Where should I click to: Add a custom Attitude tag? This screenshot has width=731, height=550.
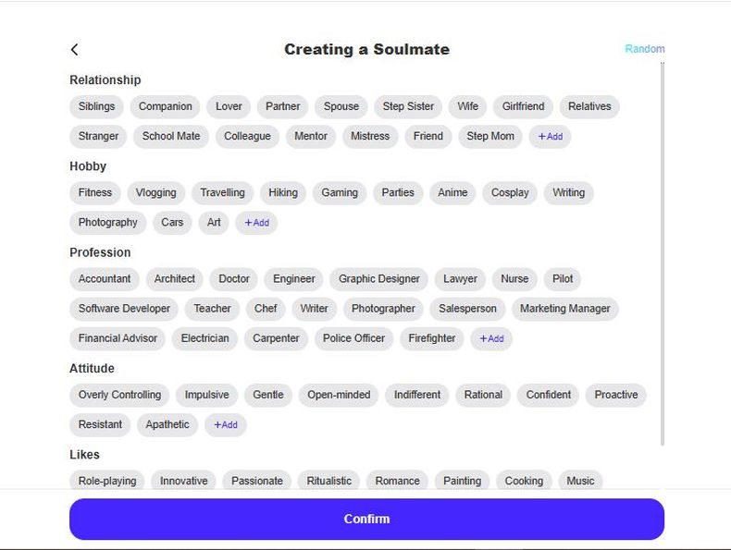(x=226, y=425)
